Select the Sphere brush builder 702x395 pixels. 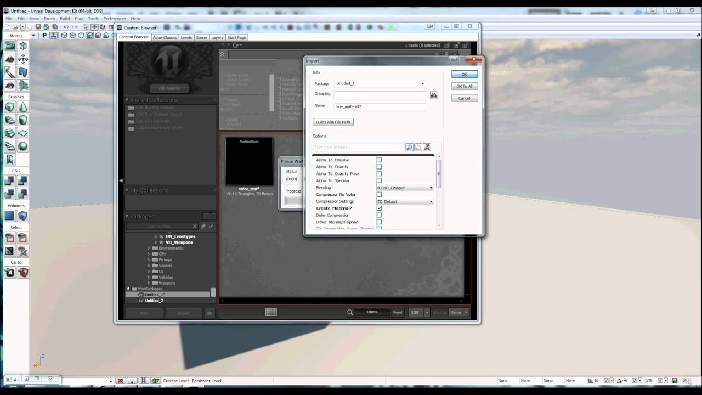pyautogui.click(x=22, y=146)
